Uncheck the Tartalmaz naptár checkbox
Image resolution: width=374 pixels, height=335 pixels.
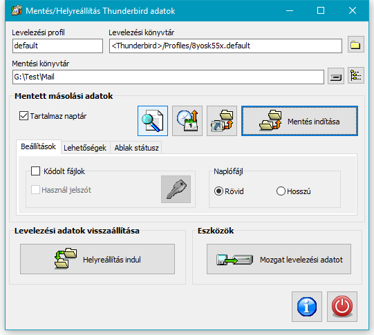point(24,116)
